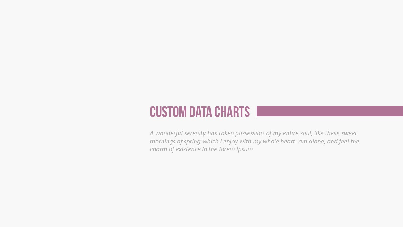This screenshot has height=227, width=403.
Task: Click the word "mornings" in the body text
Action: (162, 142)
